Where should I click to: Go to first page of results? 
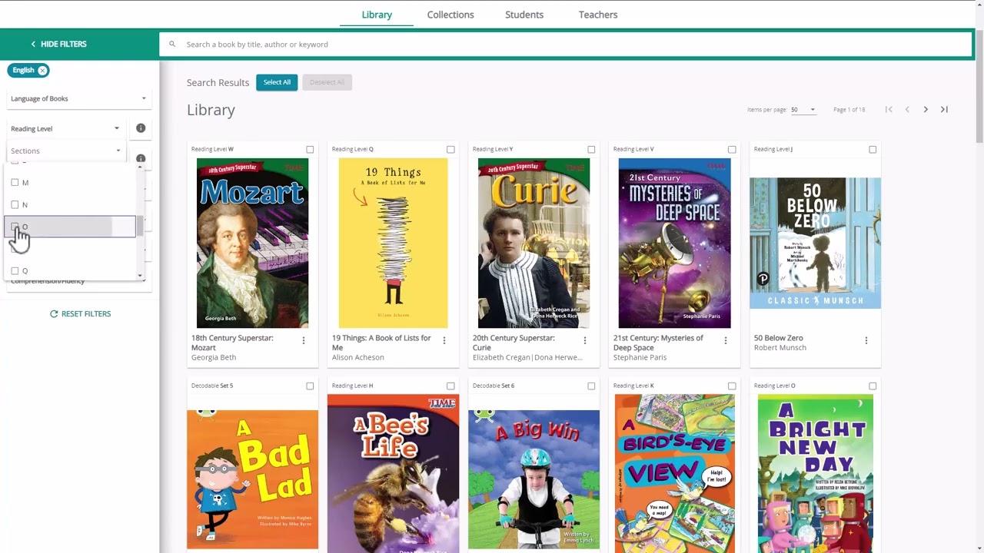point(889,110)
